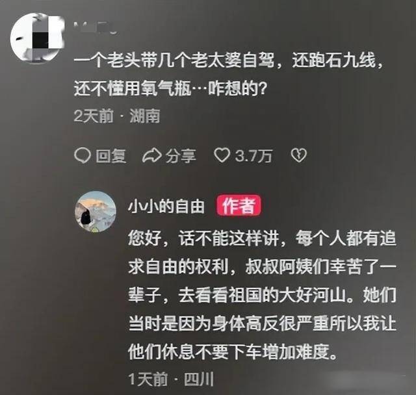This screenshot has width=416, height=395.
Task: Open 小小的自由 author avatar
Action: [x=96, y=212]
